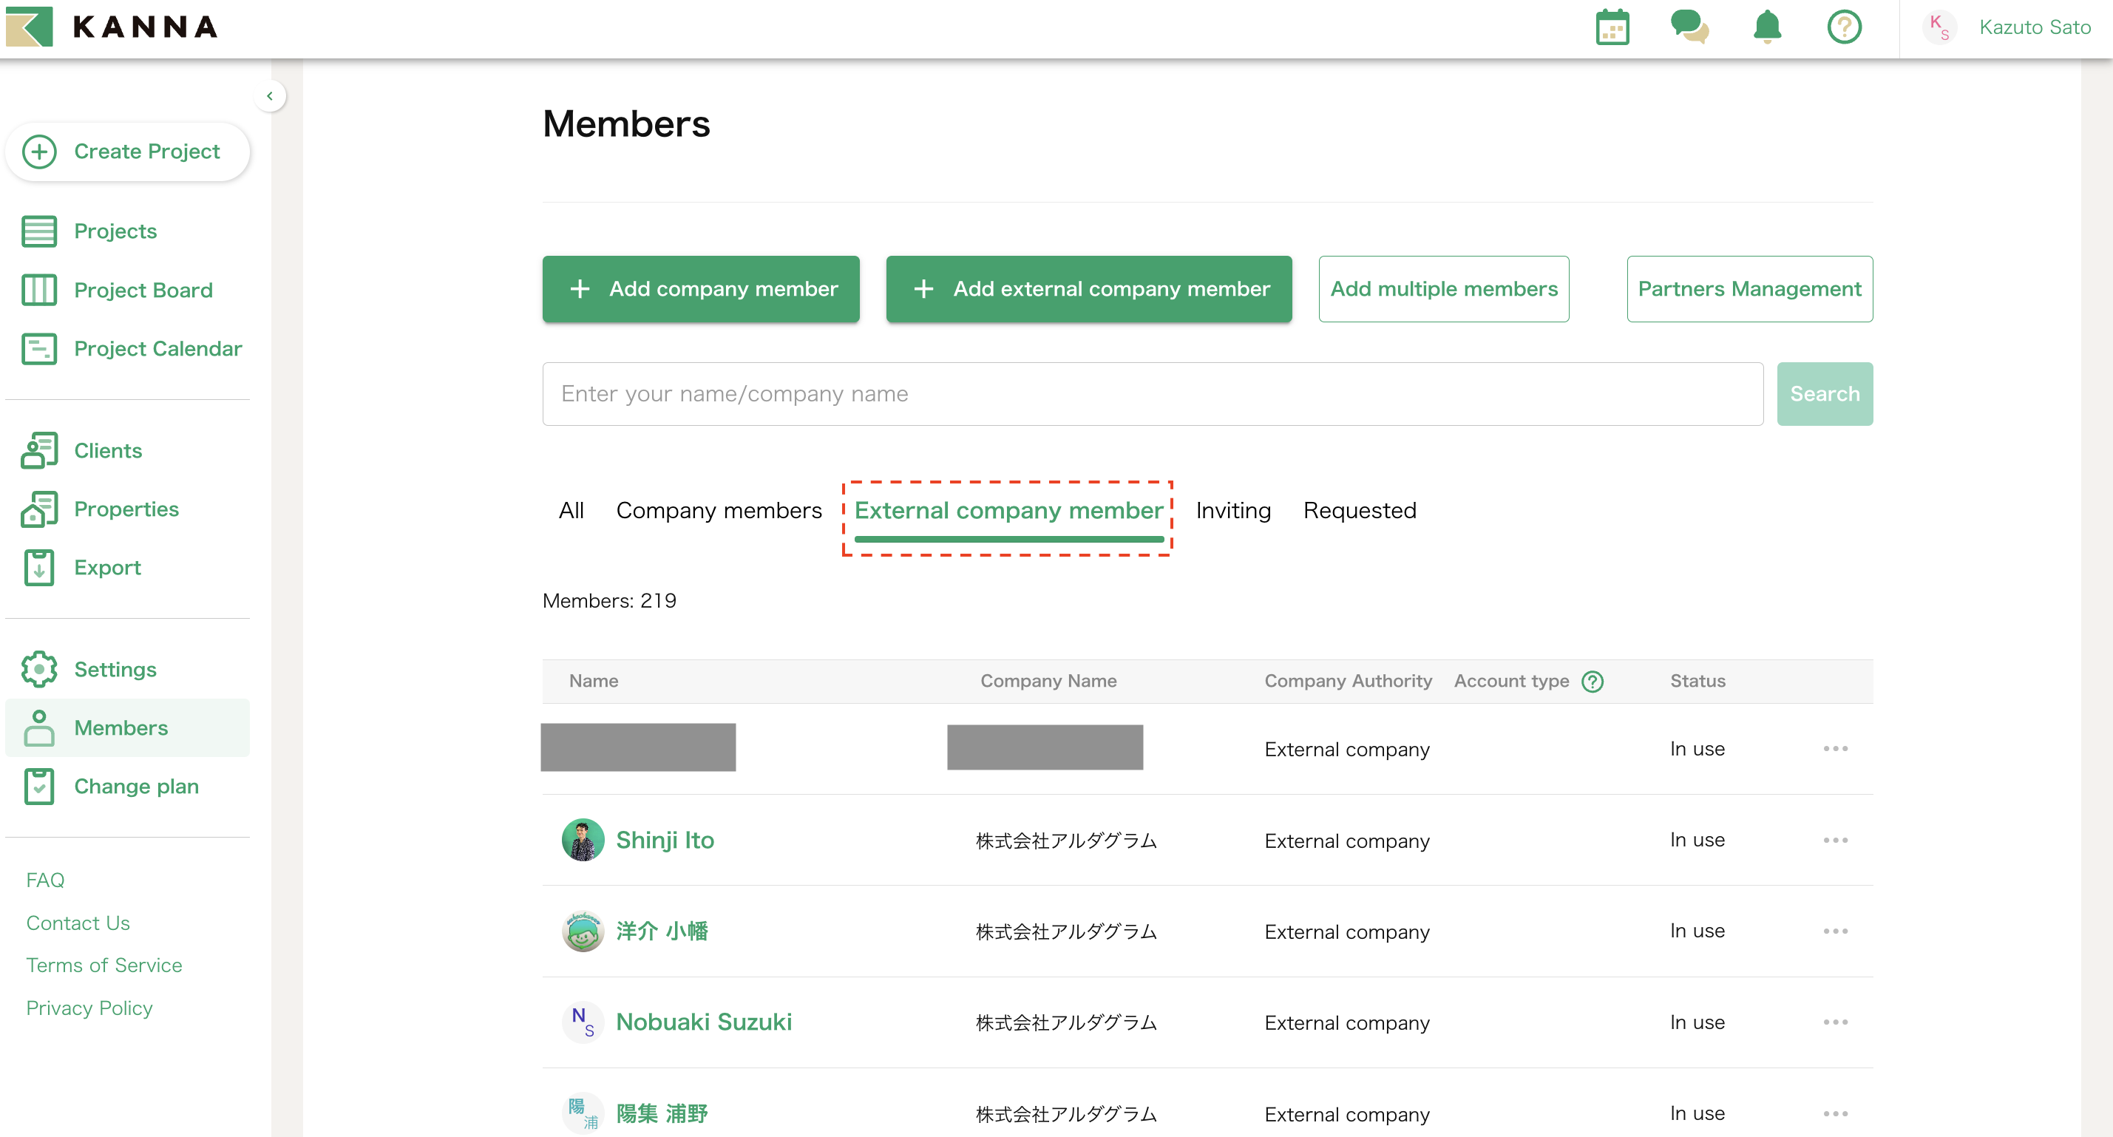Open the calendar icon in the top bar

1612,27
